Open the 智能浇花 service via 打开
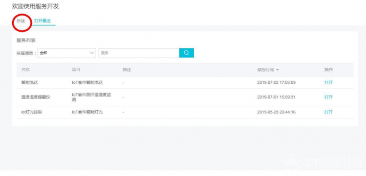 328,82
